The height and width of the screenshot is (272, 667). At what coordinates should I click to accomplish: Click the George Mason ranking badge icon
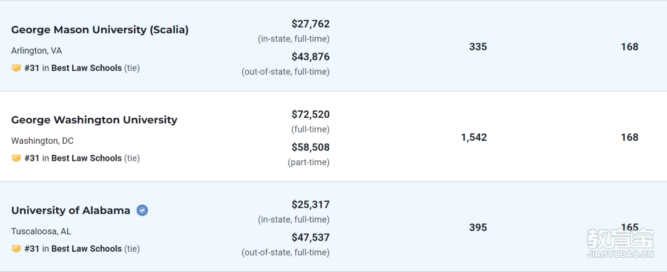(16, 68)
